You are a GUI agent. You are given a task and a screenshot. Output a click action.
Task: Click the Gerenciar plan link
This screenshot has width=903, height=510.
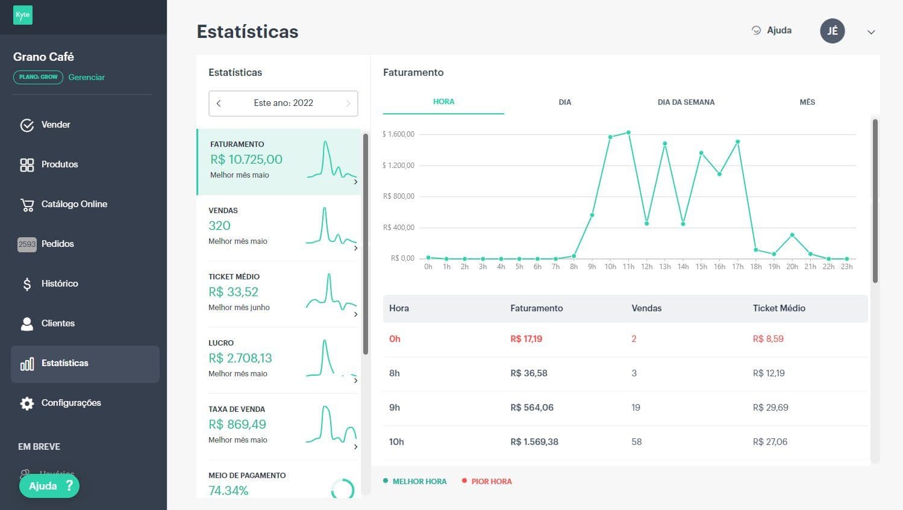(87, 77)
